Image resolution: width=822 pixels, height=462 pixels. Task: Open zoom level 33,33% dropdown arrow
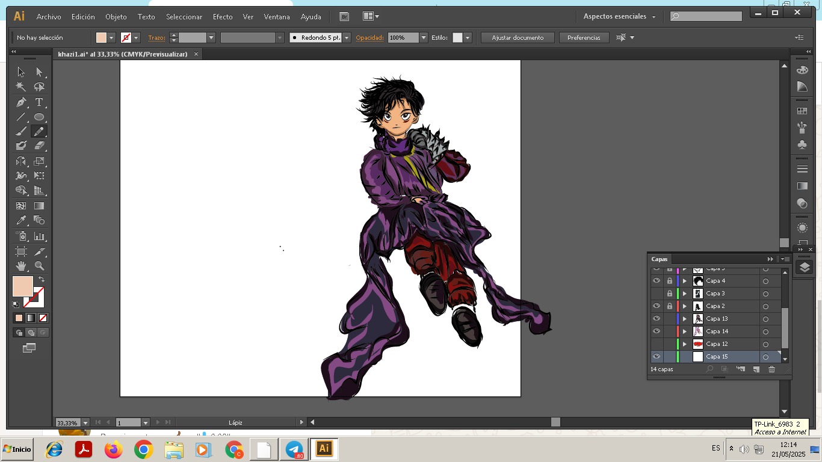click(85, 423)
